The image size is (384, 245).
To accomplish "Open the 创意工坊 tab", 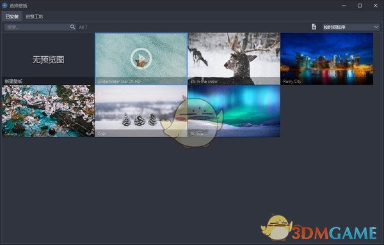I will click(x=35, y=17).
